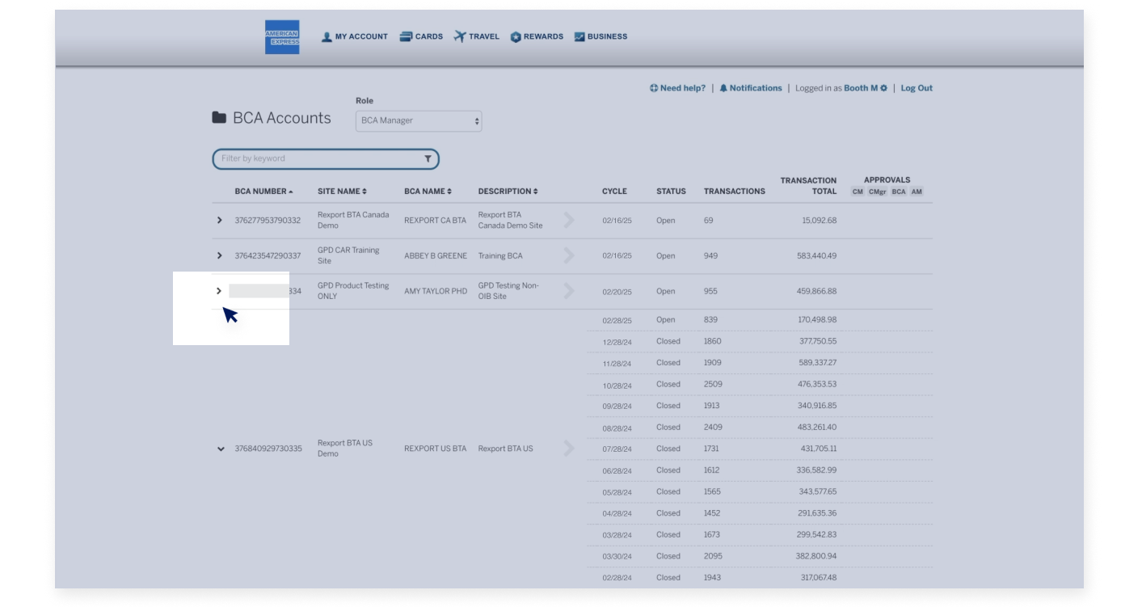Click the gray detail arrow on Rexport BTA Canada Demo row

(x=569, y=220)
